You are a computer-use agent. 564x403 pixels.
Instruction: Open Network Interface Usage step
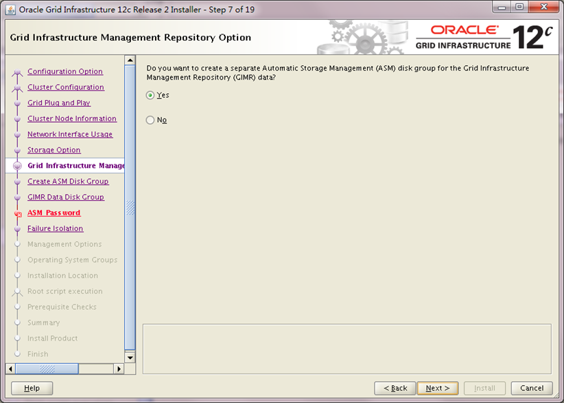point(70,134)
